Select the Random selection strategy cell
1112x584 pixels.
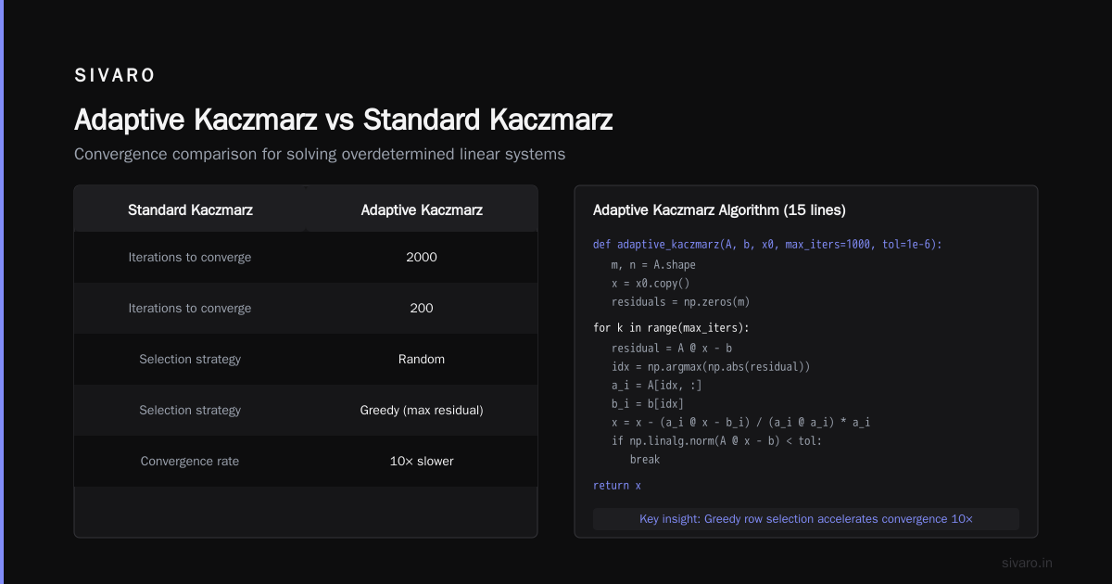(x=422, y=359)
